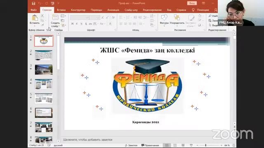Open the slide Layout dropdown
Image resolution: width=264 pixels, height=148 pixels.
point(63,16)
